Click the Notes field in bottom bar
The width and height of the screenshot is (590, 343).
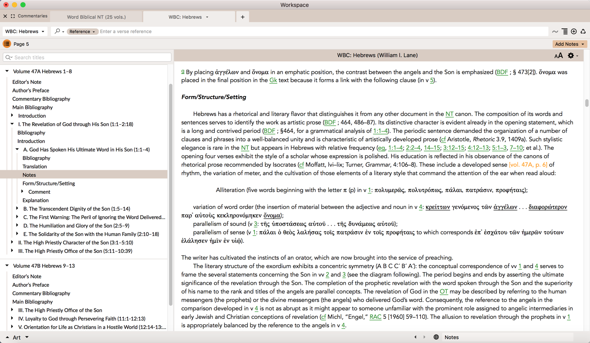click(507, 337)
